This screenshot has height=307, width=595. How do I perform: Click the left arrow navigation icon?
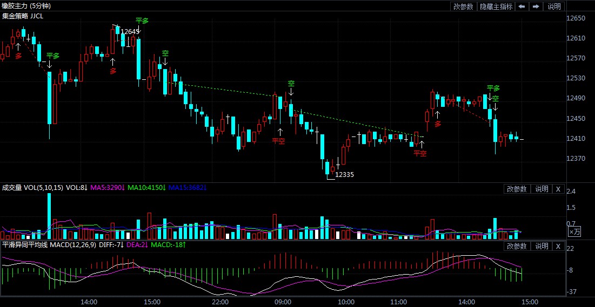click(x=522, y=6)
